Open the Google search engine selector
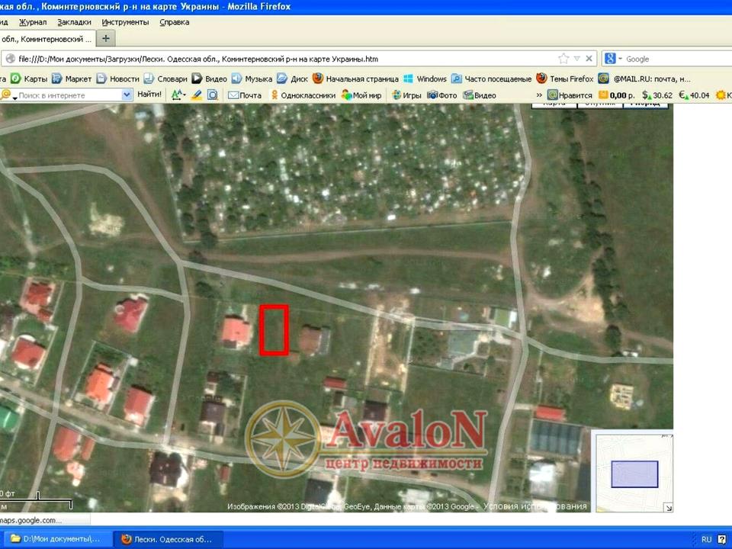732x549 pixels. [x=615, y=59]
